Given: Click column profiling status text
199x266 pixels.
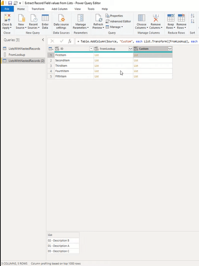Looking at the screenshot, I should coord(56,264).
